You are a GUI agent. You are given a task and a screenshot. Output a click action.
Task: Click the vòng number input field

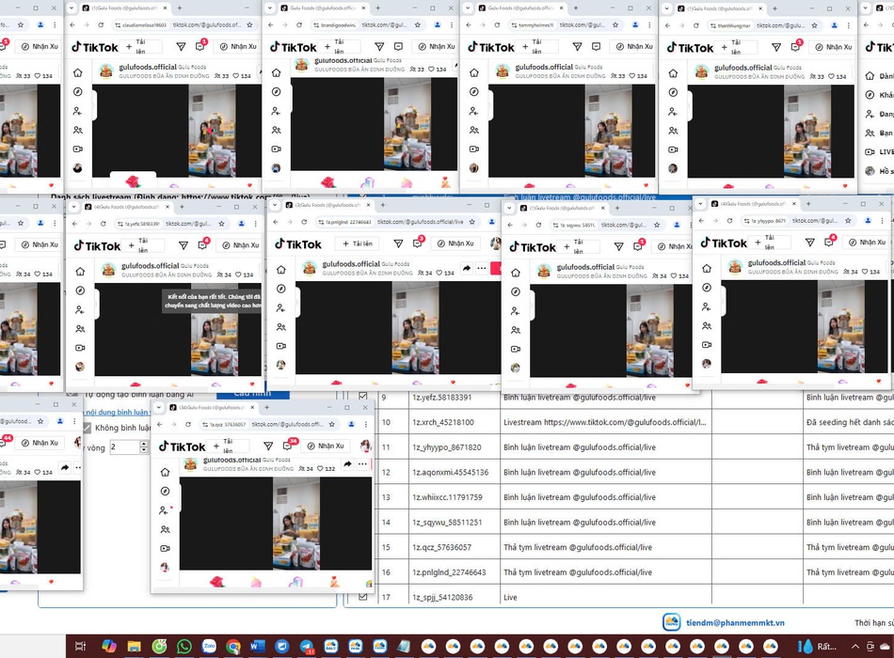124,447
